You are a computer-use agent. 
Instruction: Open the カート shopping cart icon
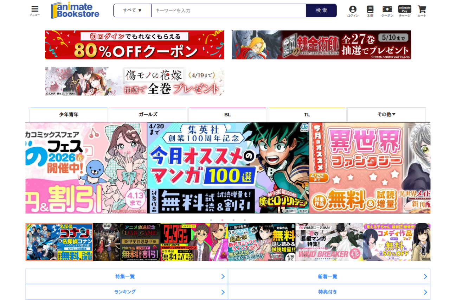click(x=422, y=11)
